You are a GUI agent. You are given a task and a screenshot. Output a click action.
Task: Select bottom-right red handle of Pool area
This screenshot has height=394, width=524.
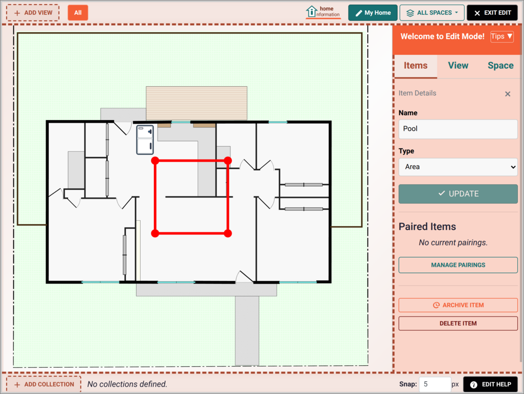pos(228,233)
